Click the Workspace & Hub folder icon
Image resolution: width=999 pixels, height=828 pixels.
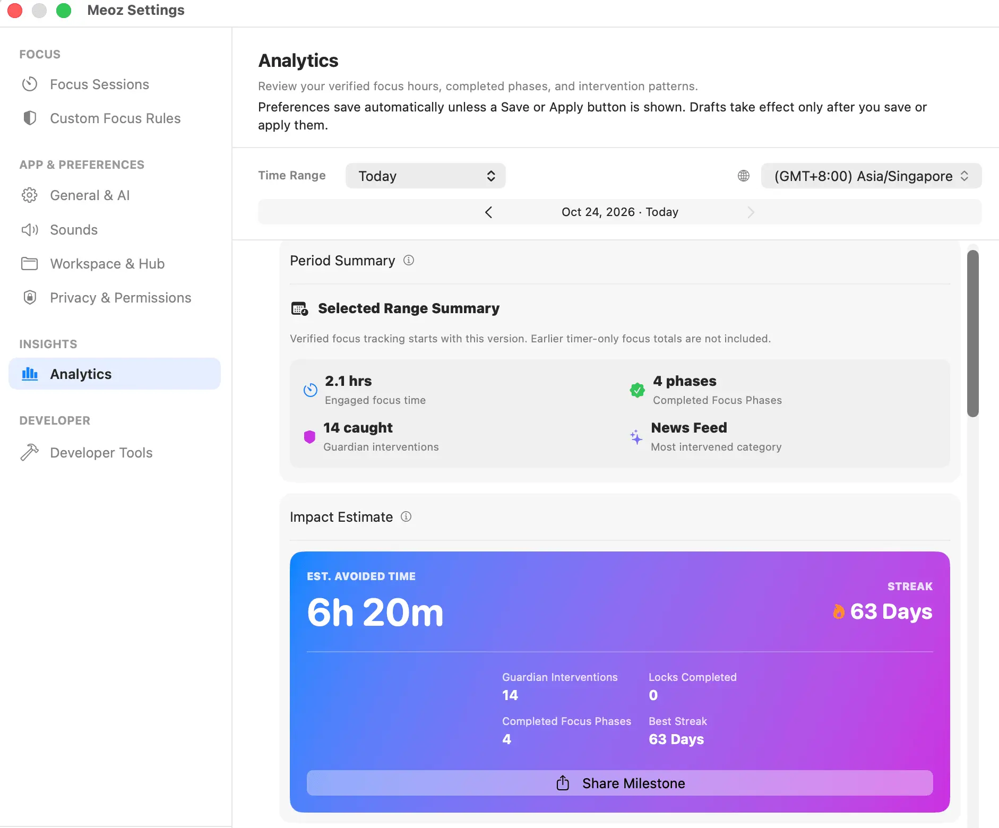tap(30, 264)
